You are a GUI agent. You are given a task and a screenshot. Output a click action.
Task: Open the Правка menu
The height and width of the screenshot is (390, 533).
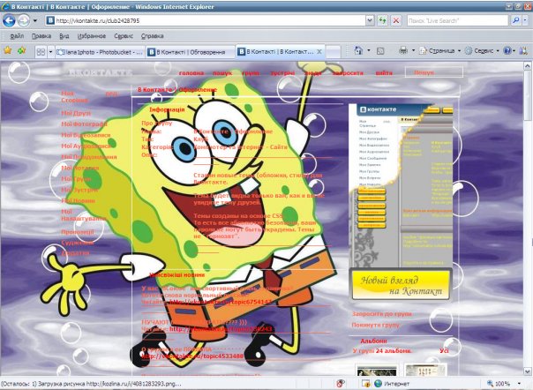coord(41,36)
